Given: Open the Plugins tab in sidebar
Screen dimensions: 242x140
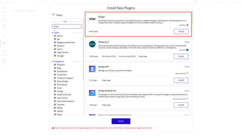Looking at the screenshot, I should (5, 44).
